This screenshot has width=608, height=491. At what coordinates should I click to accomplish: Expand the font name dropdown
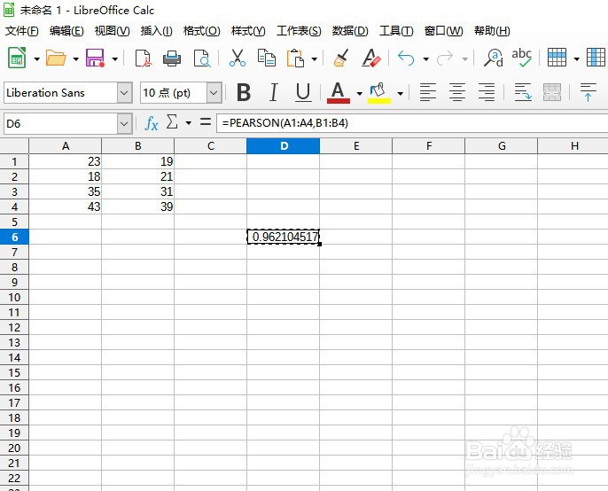coord(124,93)
